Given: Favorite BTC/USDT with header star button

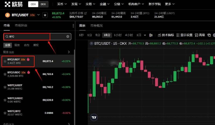Looking at the screenshot, I should click(x=45, y=15).
